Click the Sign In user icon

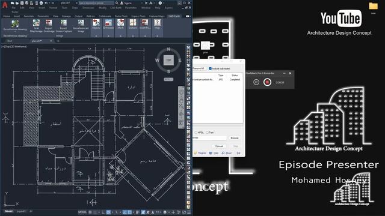point(122,3)
